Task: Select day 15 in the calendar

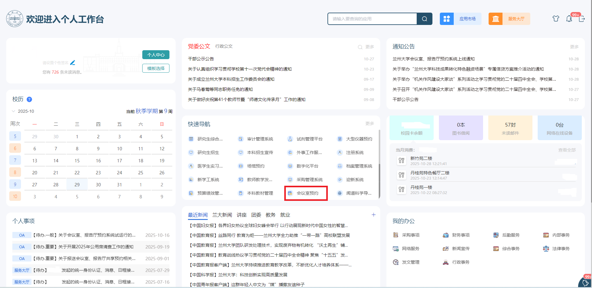Action: point(77,160)
